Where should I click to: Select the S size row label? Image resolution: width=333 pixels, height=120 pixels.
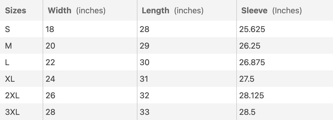[8, 29]
